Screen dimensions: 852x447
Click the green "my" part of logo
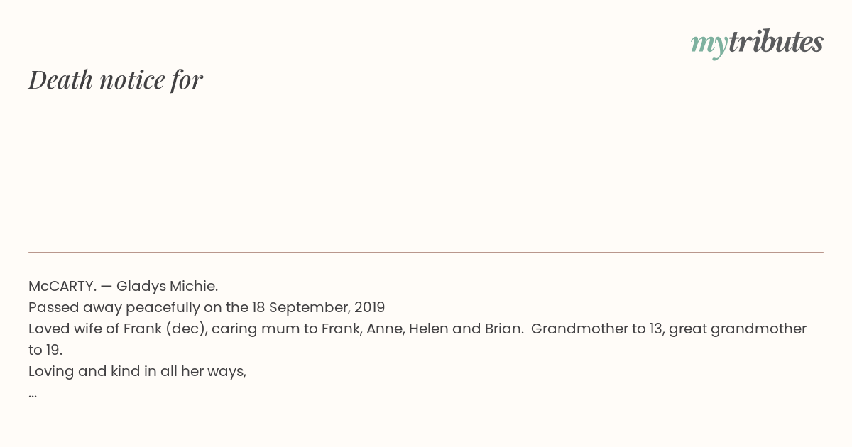click(709, 43)
